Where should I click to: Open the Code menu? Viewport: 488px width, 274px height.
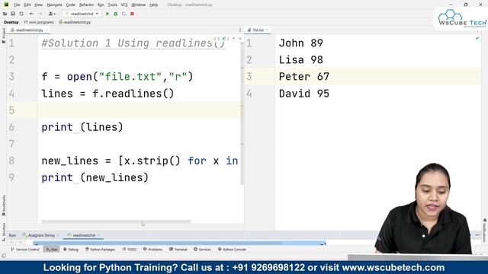(71, 5)
